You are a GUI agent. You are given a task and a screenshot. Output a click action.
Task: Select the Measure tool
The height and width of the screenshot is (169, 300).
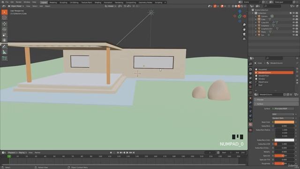pyautogui.click(x=4, y=52)
